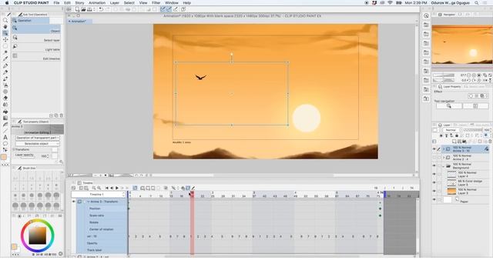Click the Save icon in the command bar
The height and width of the screenshot is (277, 493).
[x=89, y=9]
